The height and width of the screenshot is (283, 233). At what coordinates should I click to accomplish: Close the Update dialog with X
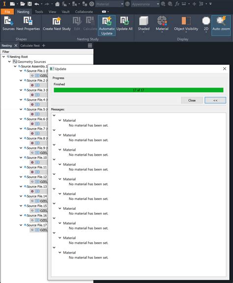click(225, 69)
